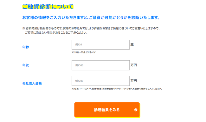Click the 年齢 field label

click(x=25, y=47)
